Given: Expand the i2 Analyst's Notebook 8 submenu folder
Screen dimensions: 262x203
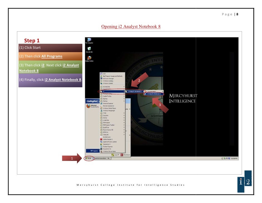Looking at the screenshot, I should coord(134,91).
